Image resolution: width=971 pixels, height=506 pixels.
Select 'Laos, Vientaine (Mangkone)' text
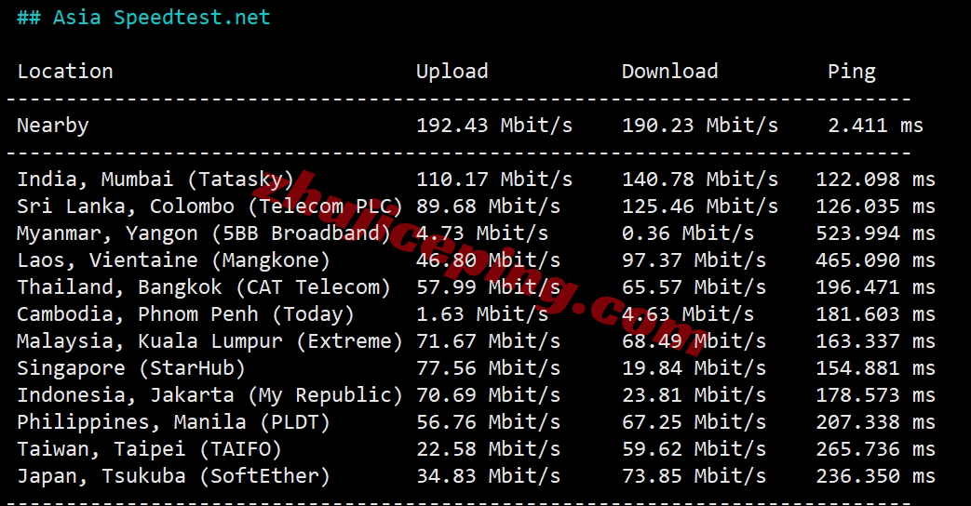pyautogui.click(x=173, y=260)
